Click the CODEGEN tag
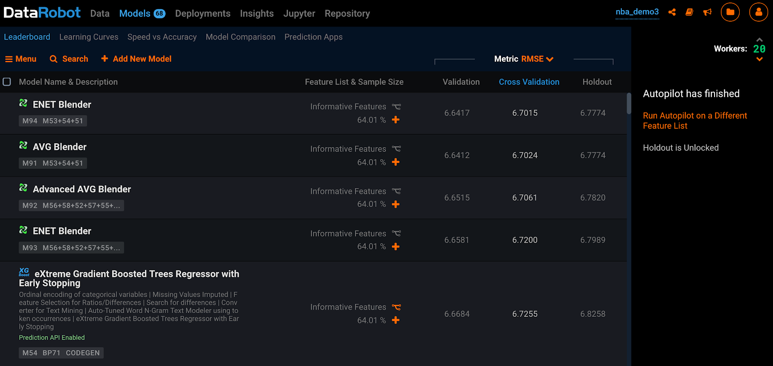The image size is (773, 366). point(83,353)
